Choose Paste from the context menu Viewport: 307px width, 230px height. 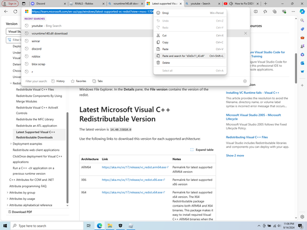point(190,49)
